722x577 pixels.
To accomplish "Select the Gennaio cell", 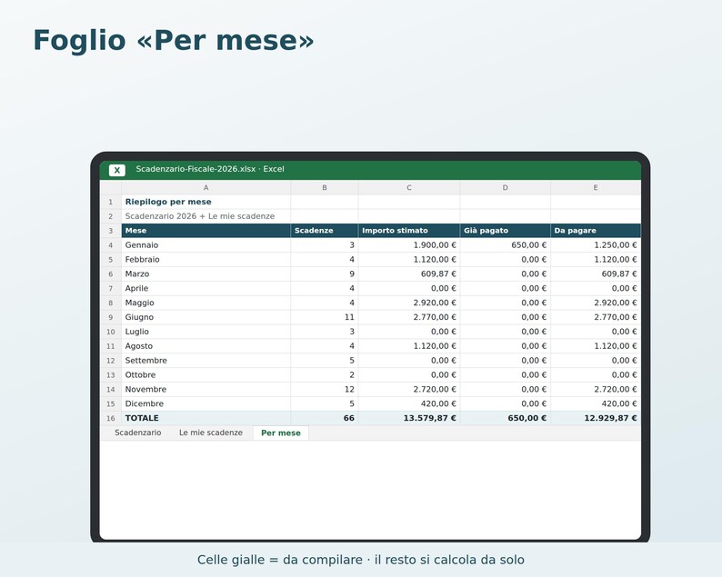I will [x=206, y=245].
